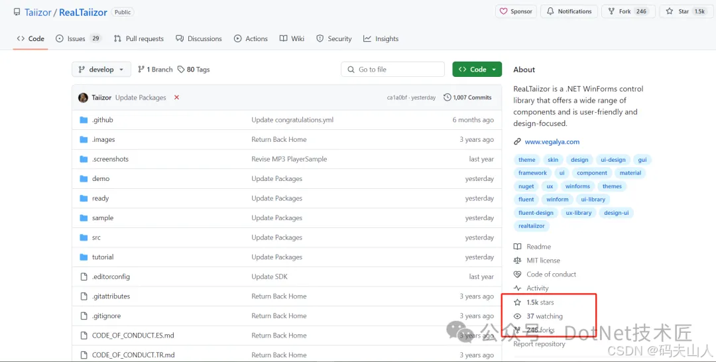Open the green Code dropdown button

pyautogui.click(x=477, y=70)
